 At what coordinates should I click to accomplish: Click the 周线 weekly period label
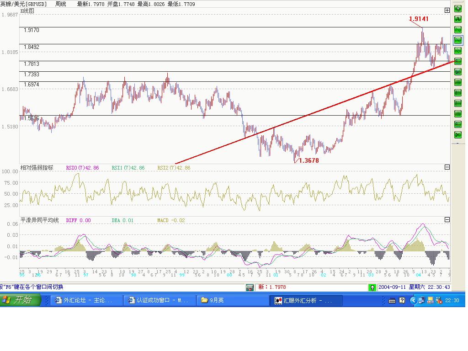pyautogui.click(x=60, y=4)
